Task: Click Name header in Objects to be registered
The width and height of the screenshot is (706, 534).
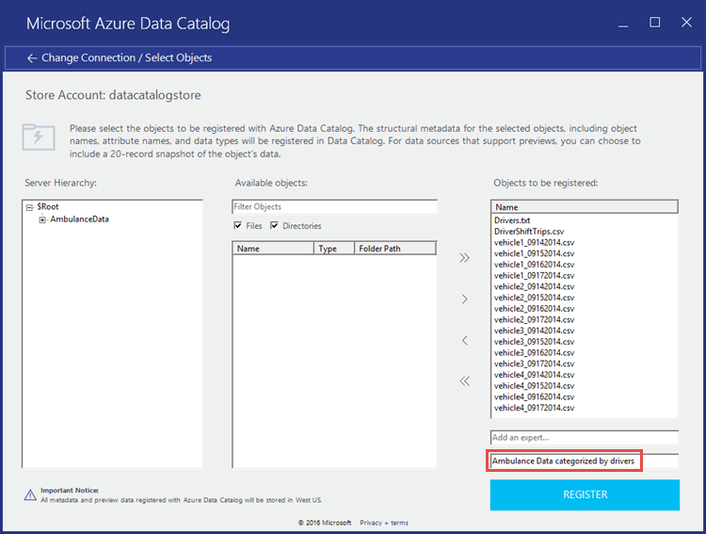Action: click(x=585, y=207)
